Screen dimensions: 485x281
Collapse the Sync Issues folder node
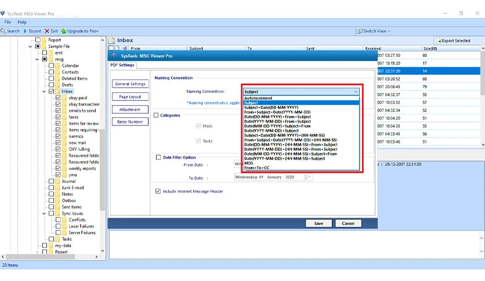click(44, 214)
